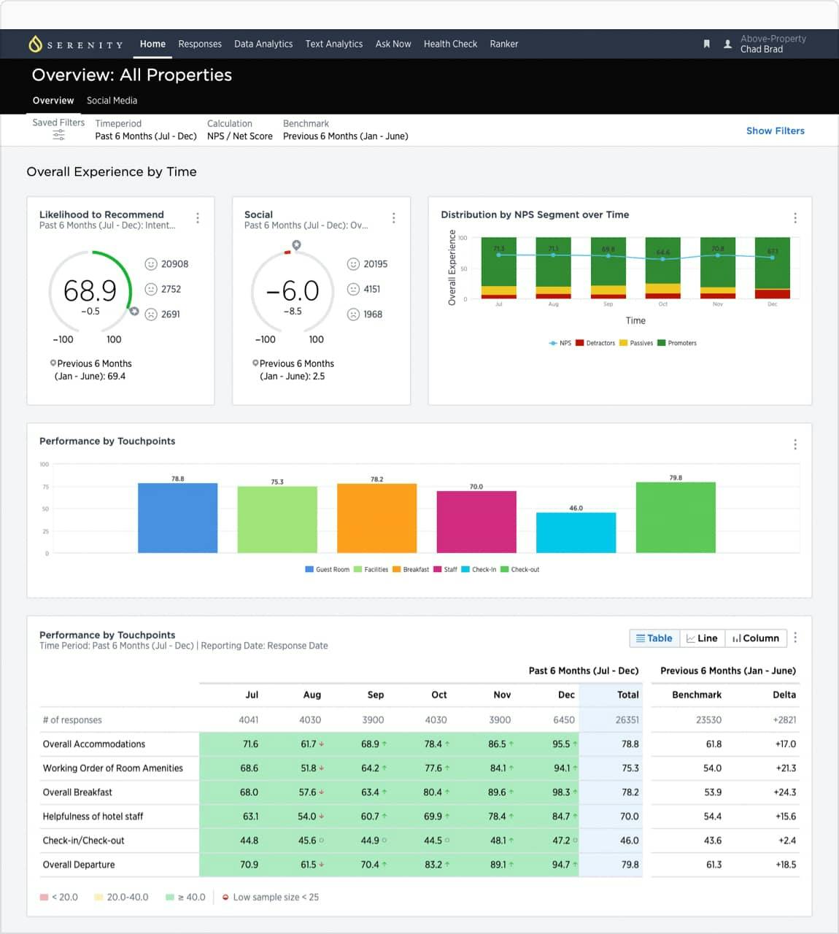The image size is (839, 934).
Task: Open the Ranker menu item
Action: point(504,44)
